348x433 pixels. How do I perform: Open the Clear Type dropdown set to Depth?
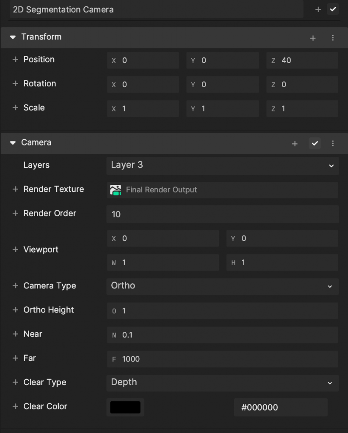click(223, 383)
